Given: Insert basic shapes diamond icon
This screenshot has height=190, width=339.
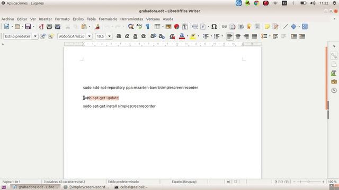Looking at the screenshot, I should pyautogui.click(x=293, y=26).
